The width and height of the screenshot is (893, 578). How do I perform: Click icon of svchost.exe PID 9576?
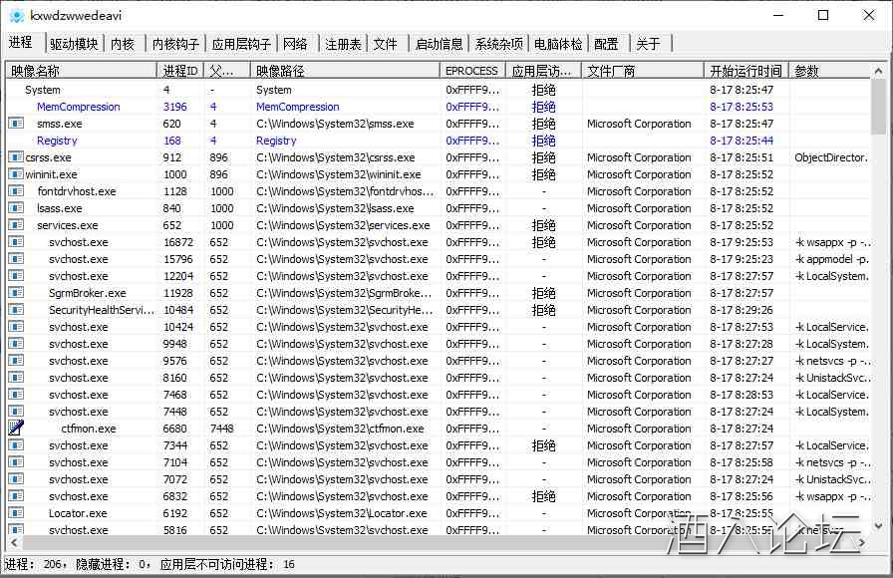pos(16,360)
